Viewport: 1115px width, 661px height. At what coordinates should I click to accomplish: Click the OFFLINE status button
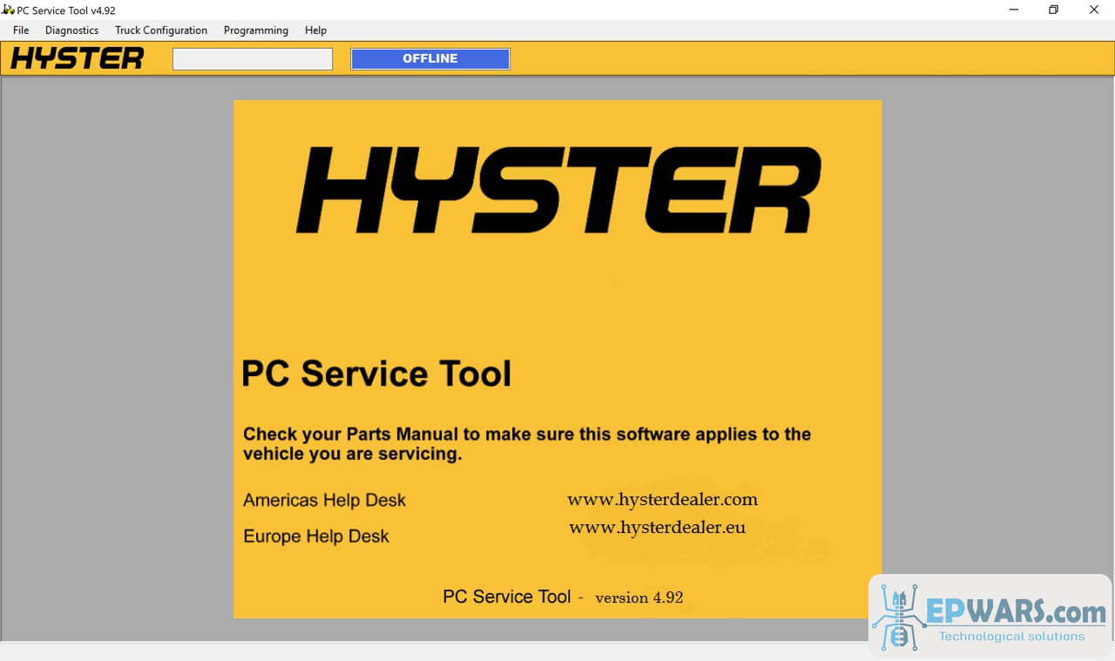tap(430, 58)
